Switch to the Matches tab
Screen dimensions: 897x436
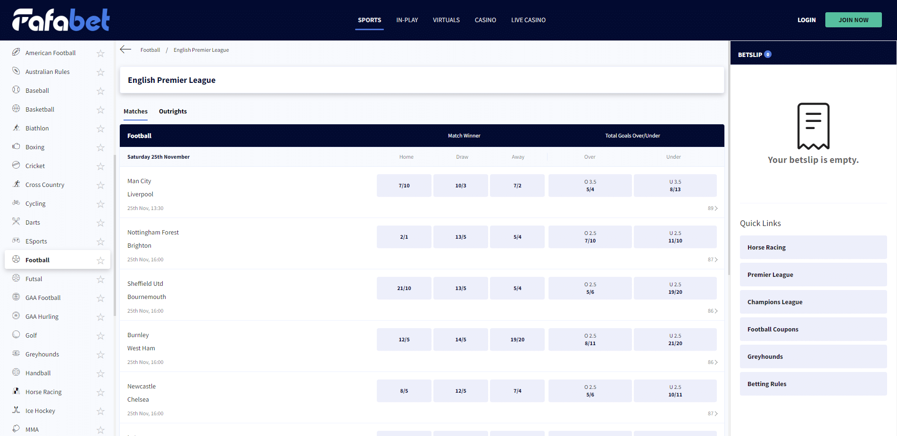[x=135, y=111]
